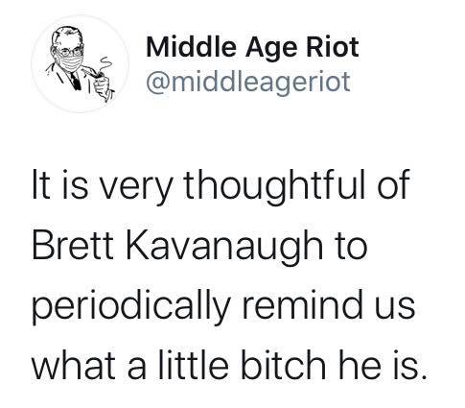Click the word "Middle" in display name

click(191, 47)
